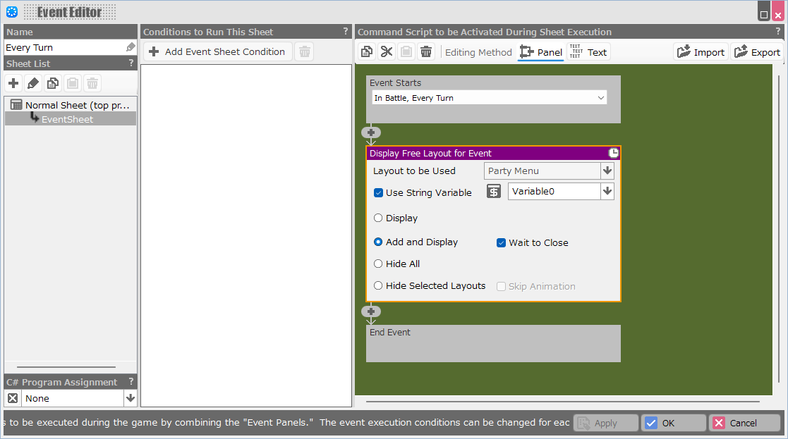
Task: Click the edit sheet pencil icon
Action: (33, 83)
